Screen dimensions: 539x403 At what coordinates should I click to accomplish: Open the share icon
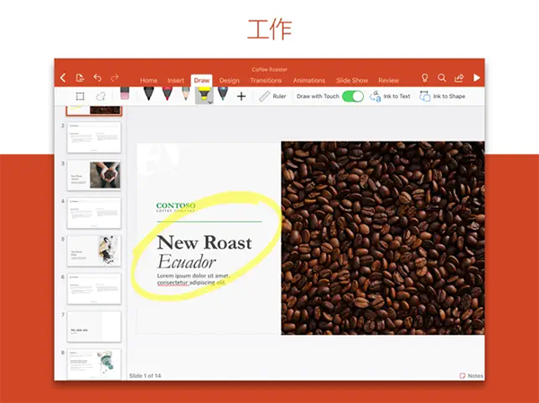click(459, 79)
